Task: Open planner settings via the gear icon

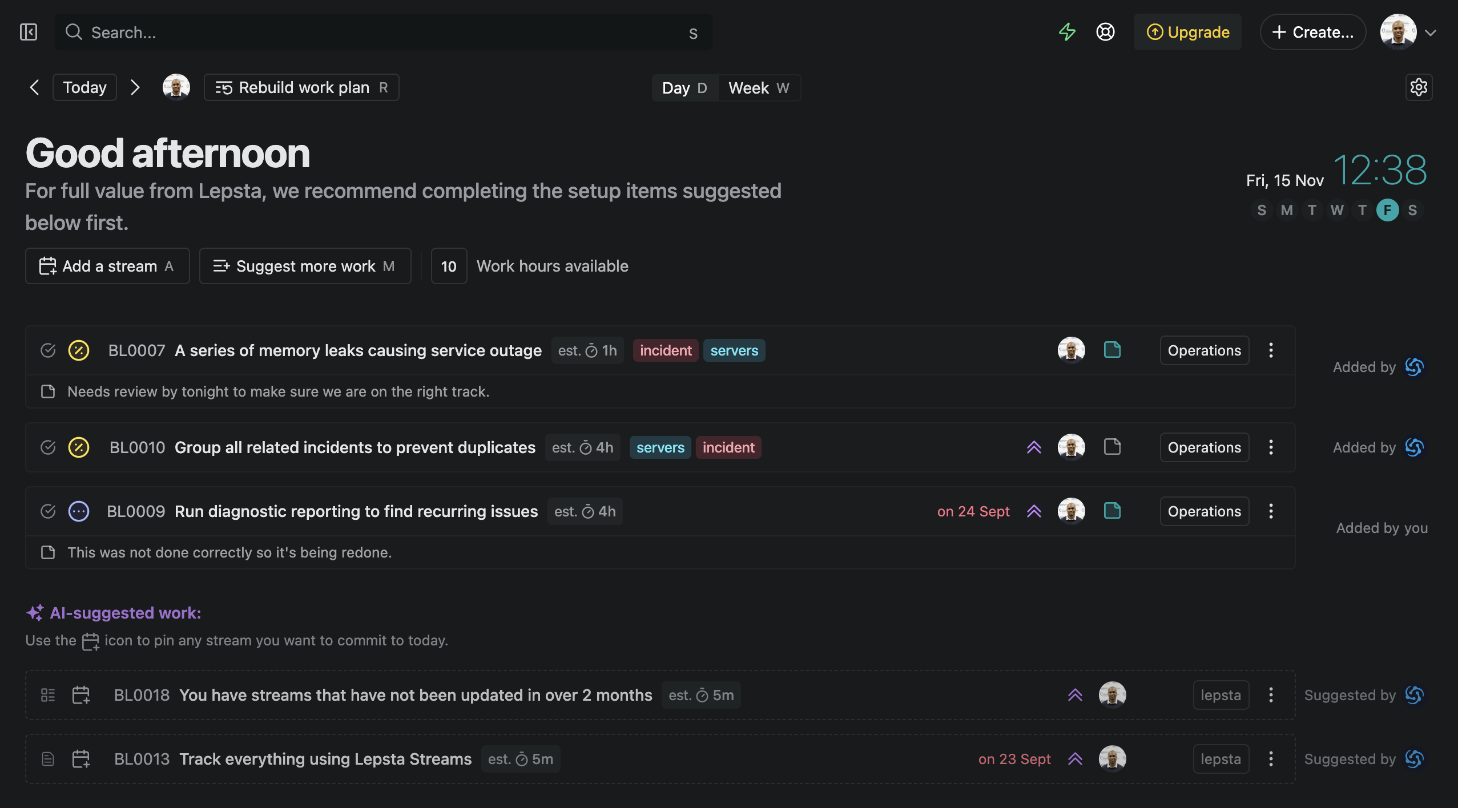Action: (x=1419, y=87)
